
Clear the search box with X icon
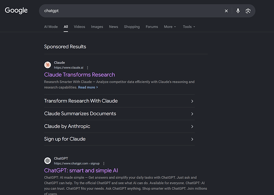tap(226, 11)
